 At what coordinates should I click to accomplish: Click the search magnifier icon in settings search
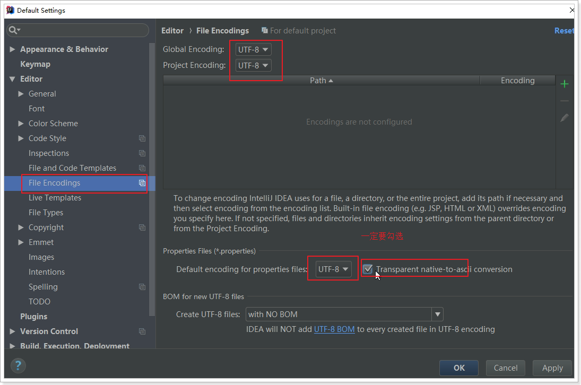[x=14, y=30]
